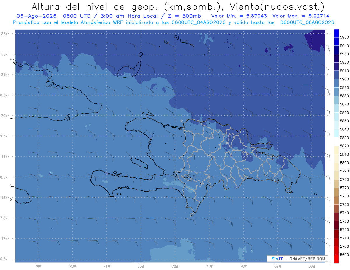
Task: Click the 5880 colorbar value
Action: click(344, 96)
